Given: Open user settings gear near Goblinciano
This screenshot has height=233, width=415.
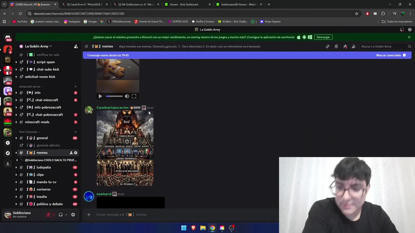Looking at the screenshot, I should [73, 215].
